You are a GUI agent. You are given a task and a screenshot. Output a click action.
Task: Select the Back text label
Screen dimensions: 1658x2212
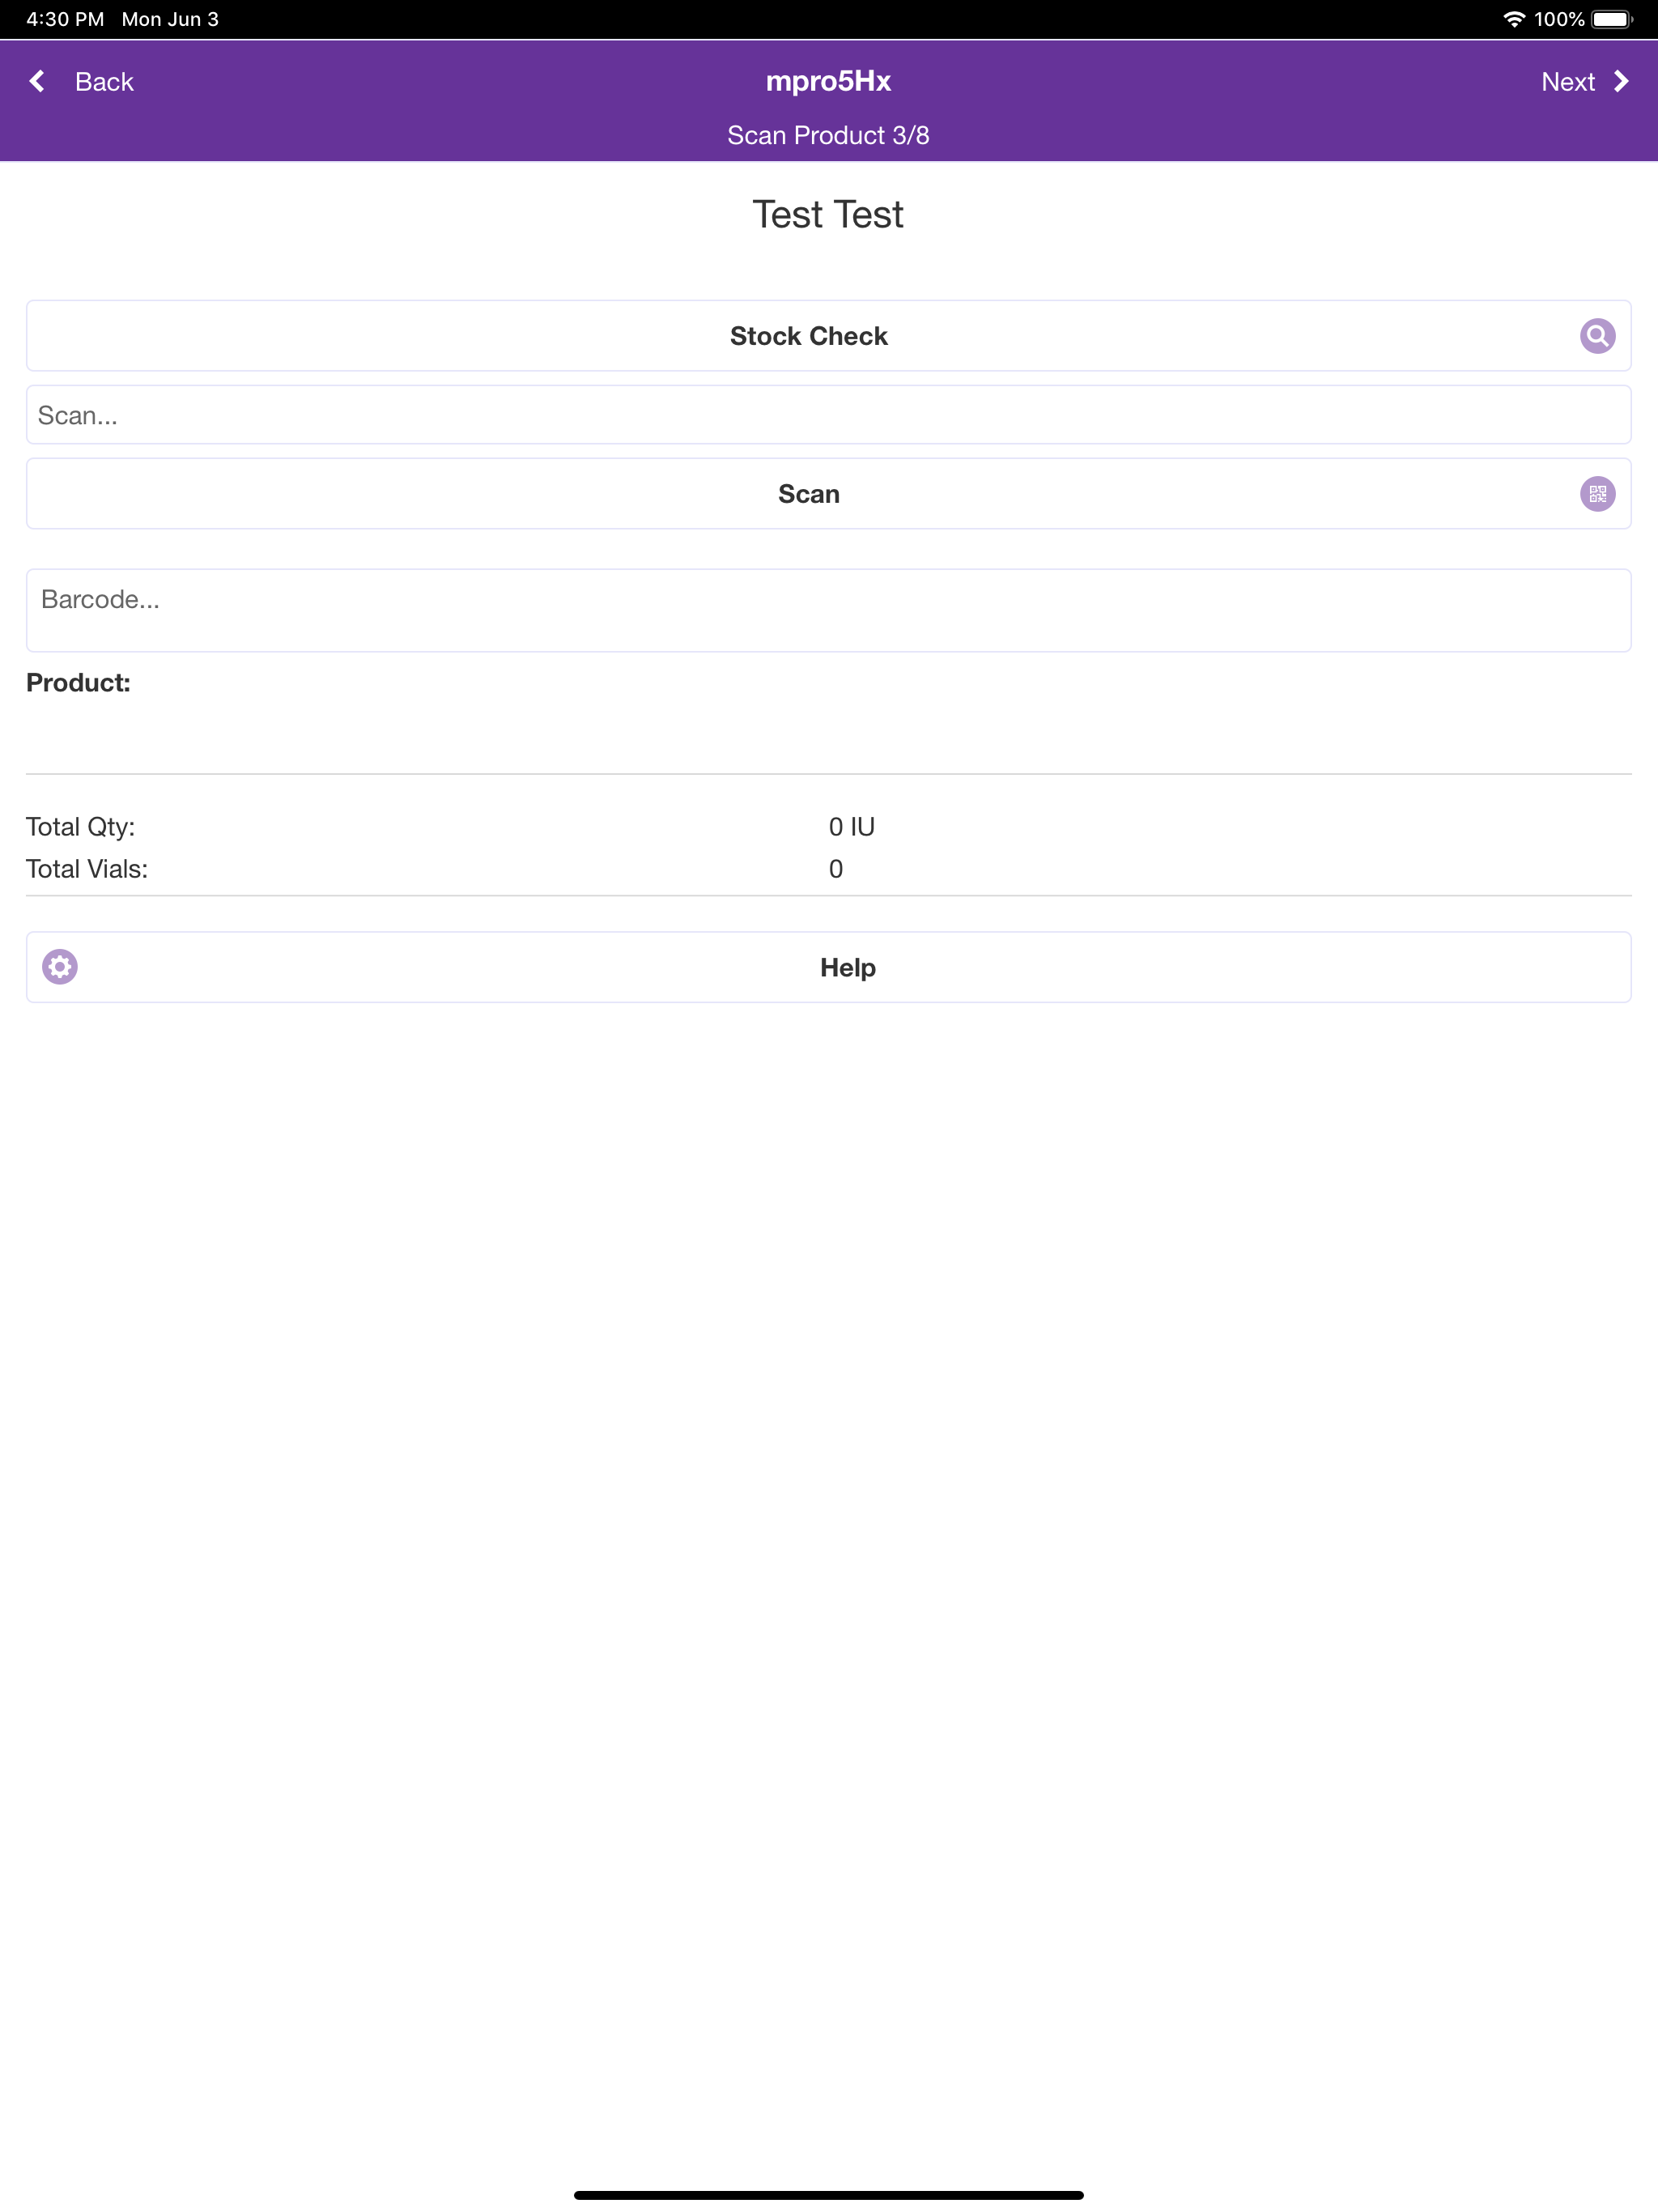click(104, 82)
